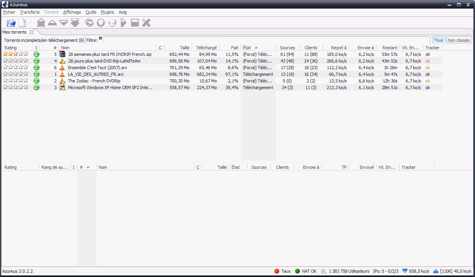Toggle the Tous category filter
Image resolution: width=475 pixels, height=277 pixels.
point(439,40)
